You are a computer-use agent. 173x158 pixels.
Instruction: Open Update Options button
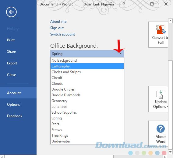(158, 99)
